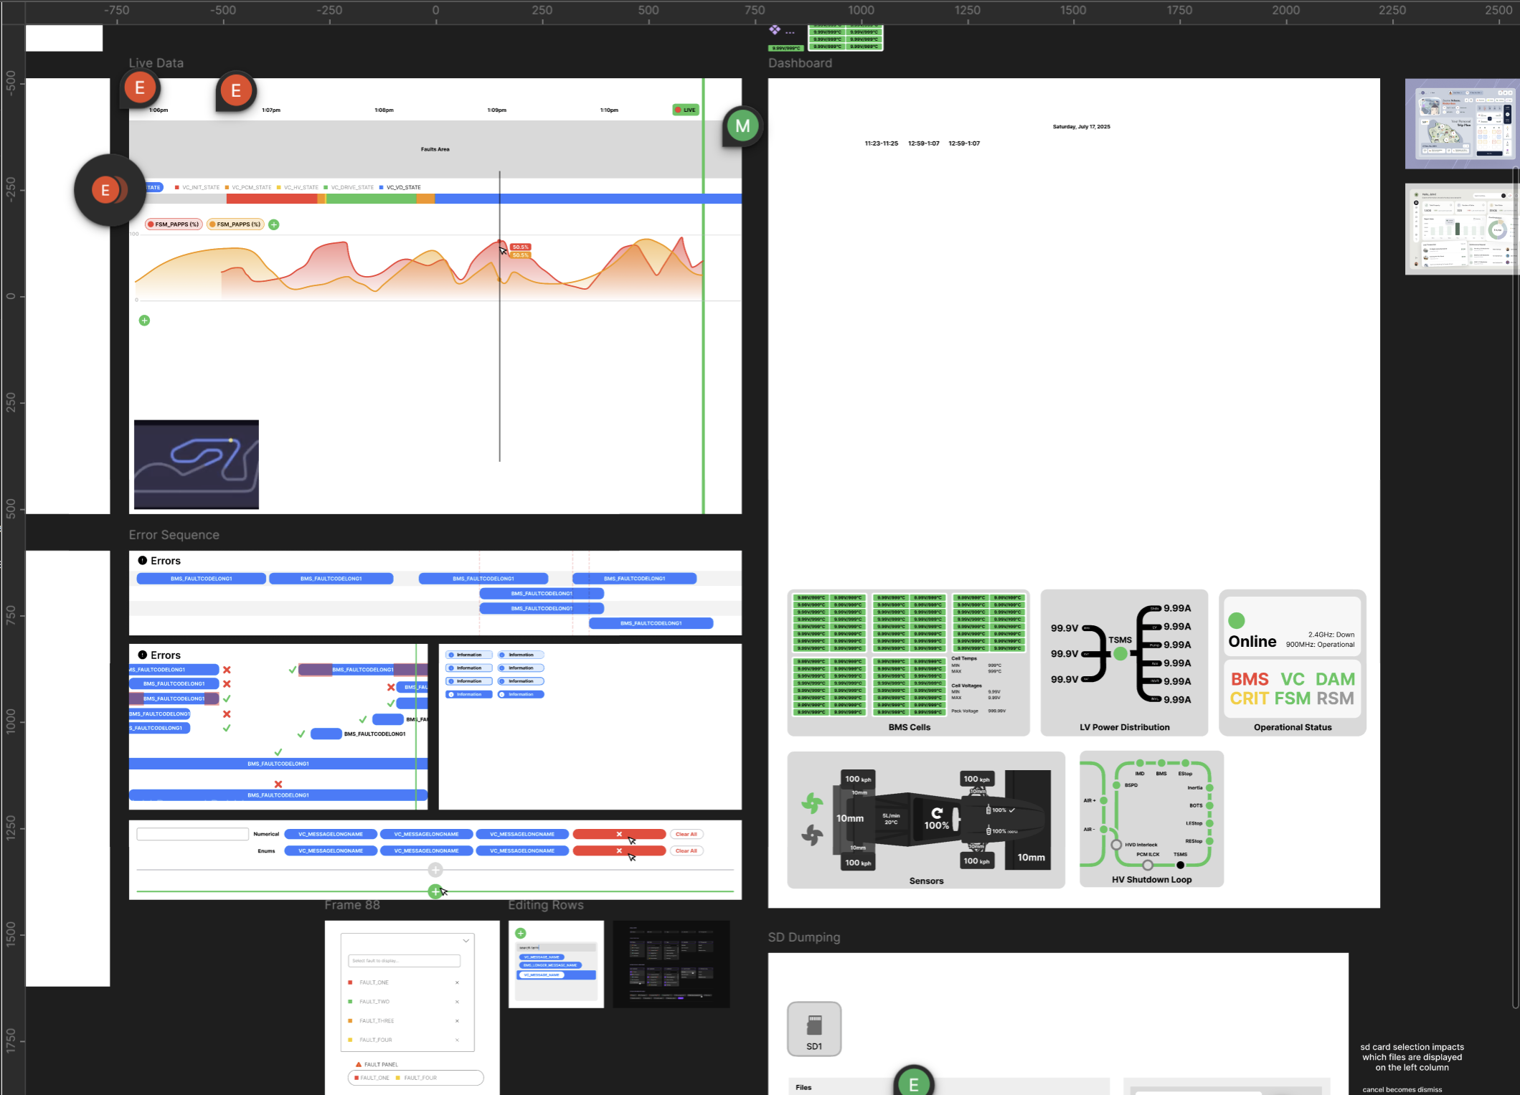The height and width of the screenshot is (1095, 1520).
Task: Toggle the red LIVE indicator button
Action: [685, 110]
